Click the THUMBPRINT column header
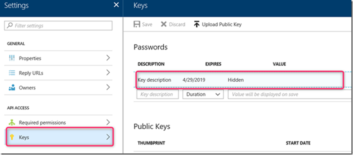This screenshot has height=155, width=353. click(x=151, y=143)
